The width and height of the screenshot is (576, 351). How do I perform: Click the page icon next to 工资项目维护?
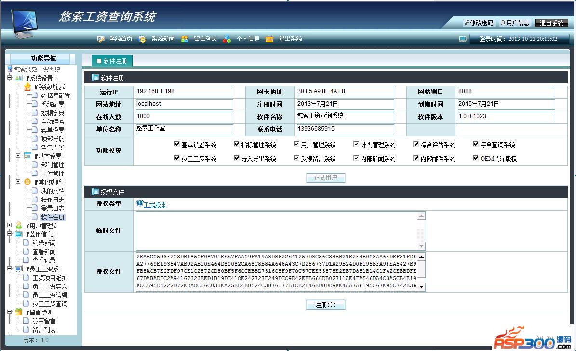(26, 277)
